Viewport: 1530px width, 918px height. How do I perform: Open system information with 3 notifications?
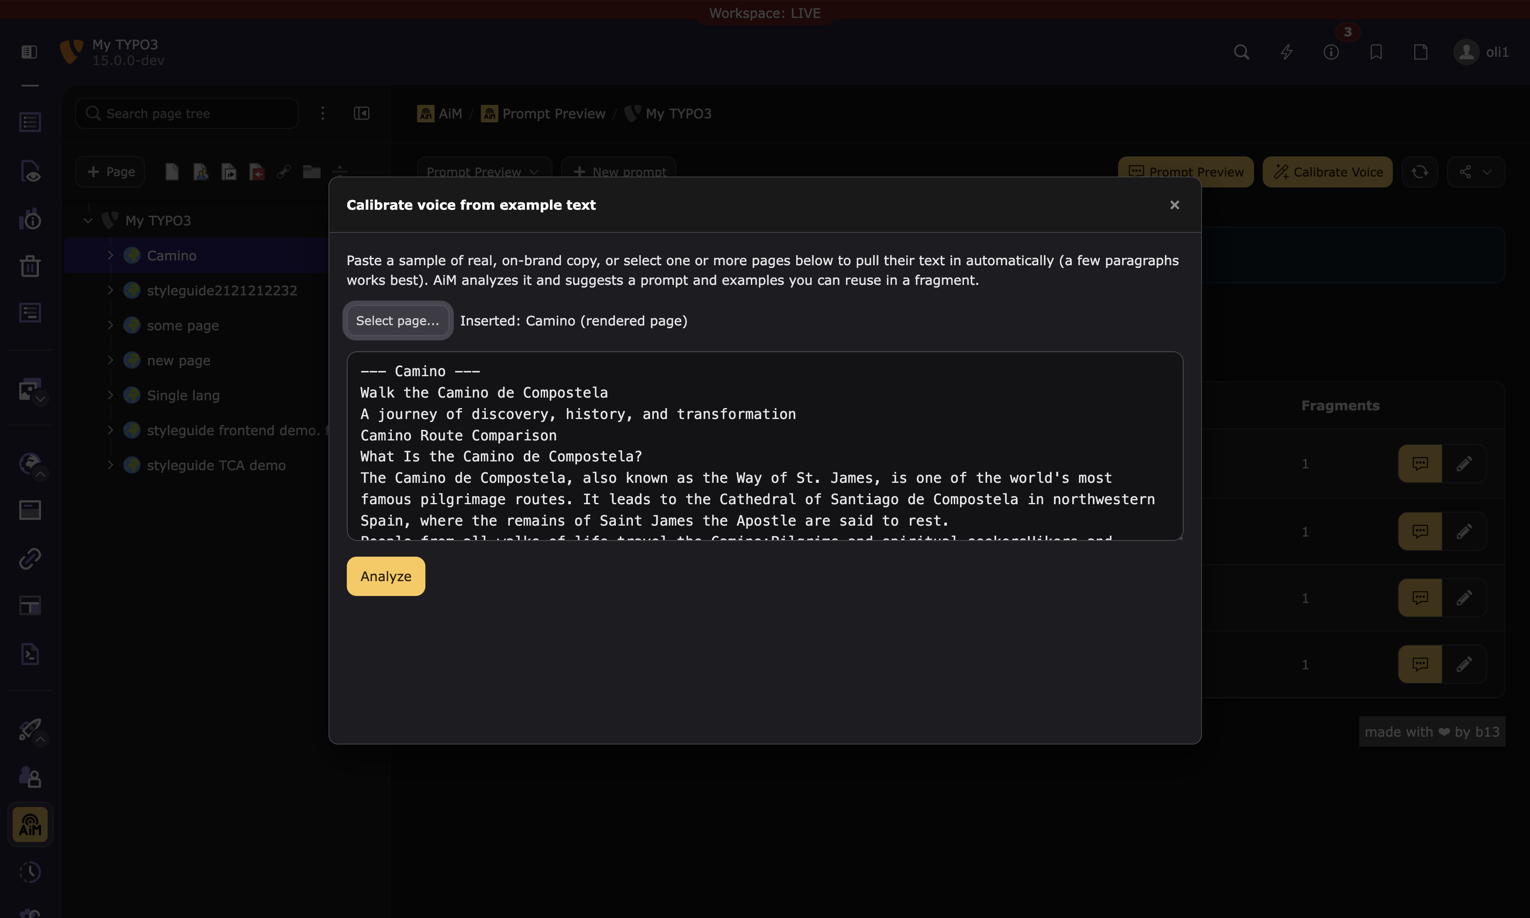[1331, 52]
